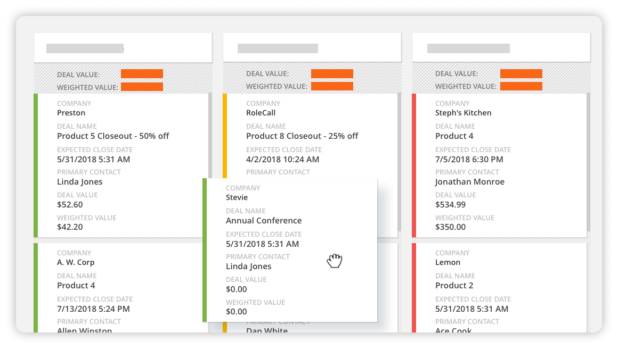Click the $534.99 deal value on Steph's Kitchen card
Viewport: 618px width, 349px height.
click(449, 204)
